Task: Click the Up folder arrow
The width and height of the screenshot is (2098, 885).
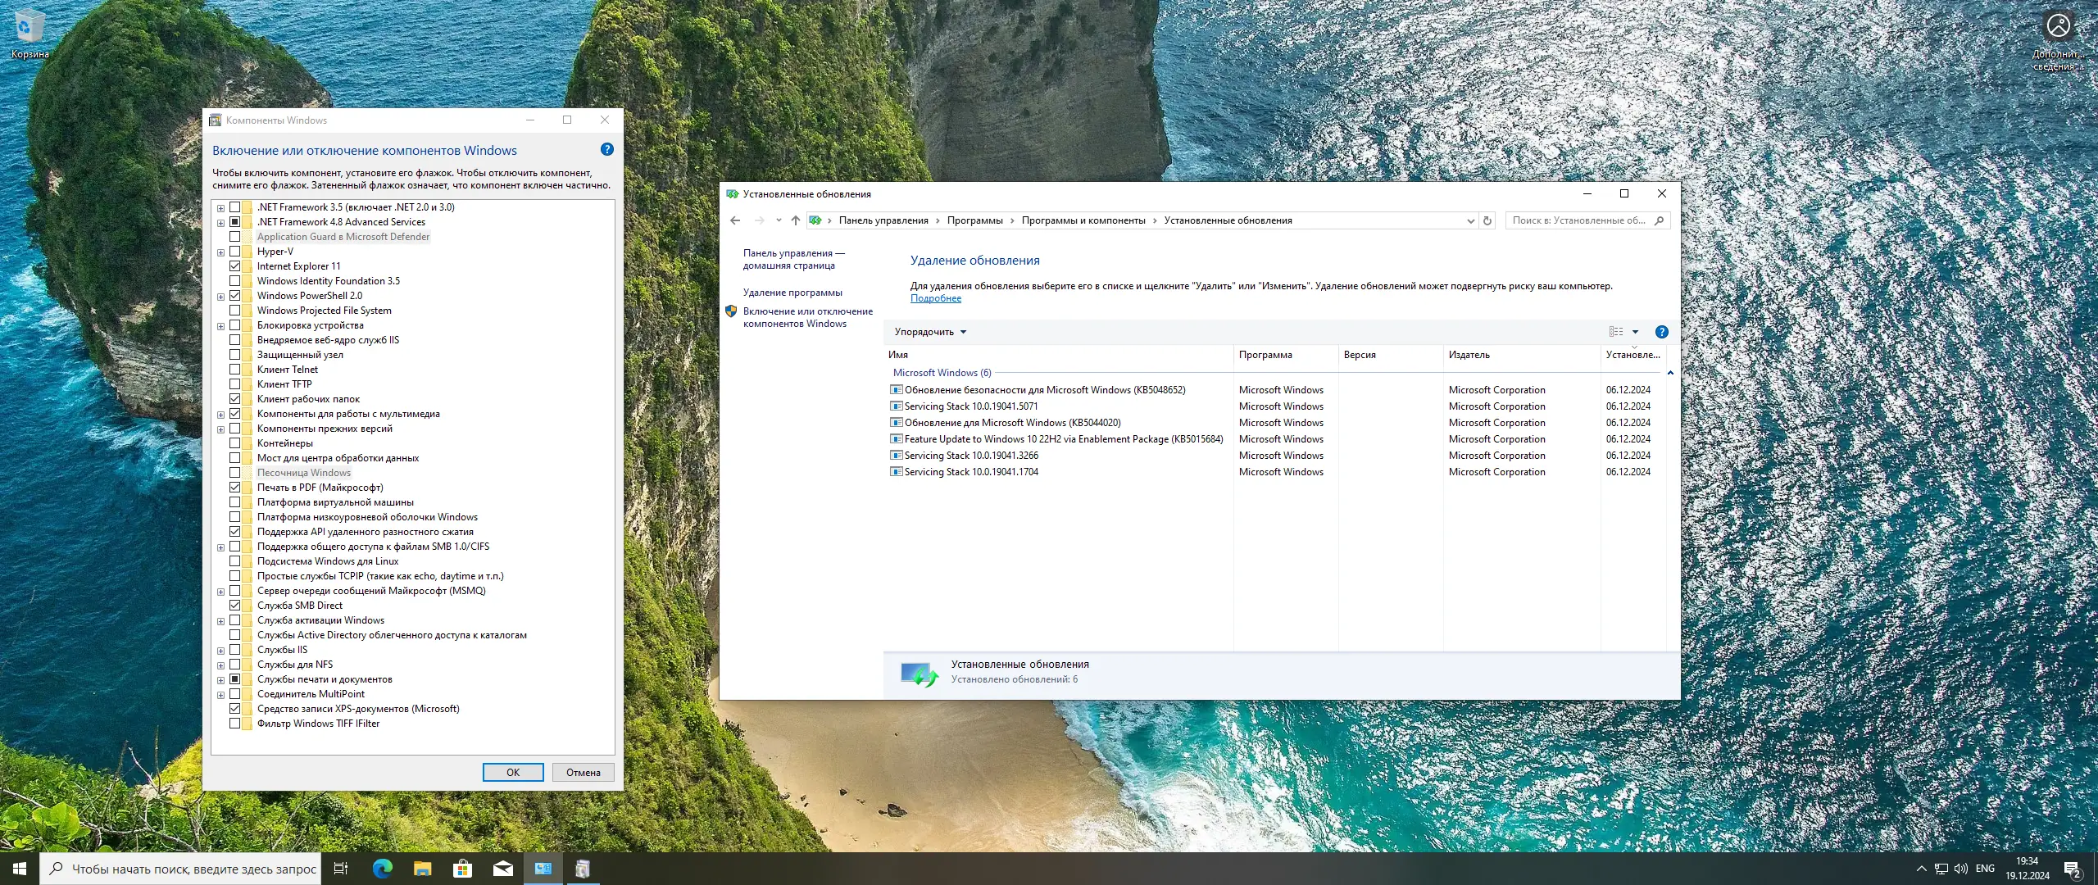Action: pyautogui.click(x=795, y=220)
